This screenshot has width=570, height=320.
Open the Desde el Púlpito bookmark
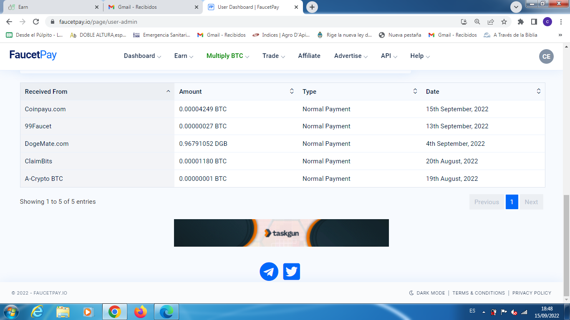tap(34, 35)
